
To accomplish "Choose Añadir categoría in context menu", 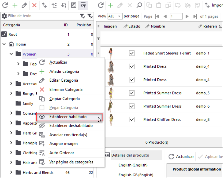I will 71,71.
